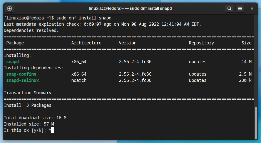Open the terminal search tool
The image size is (261, 143).
pos(229,8)
